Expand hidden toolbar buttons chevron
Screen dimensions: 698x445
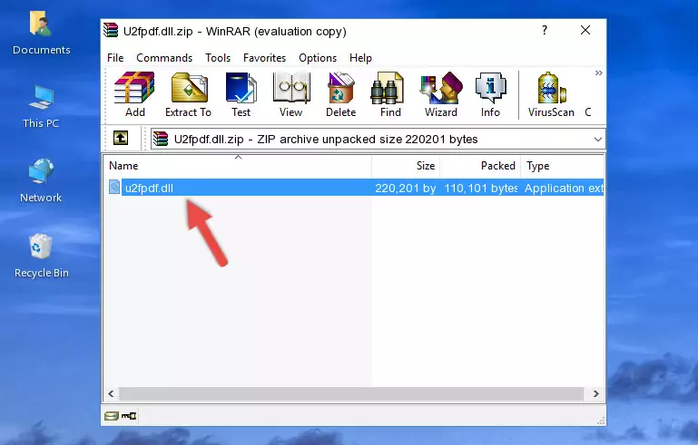tap(599, 73)
